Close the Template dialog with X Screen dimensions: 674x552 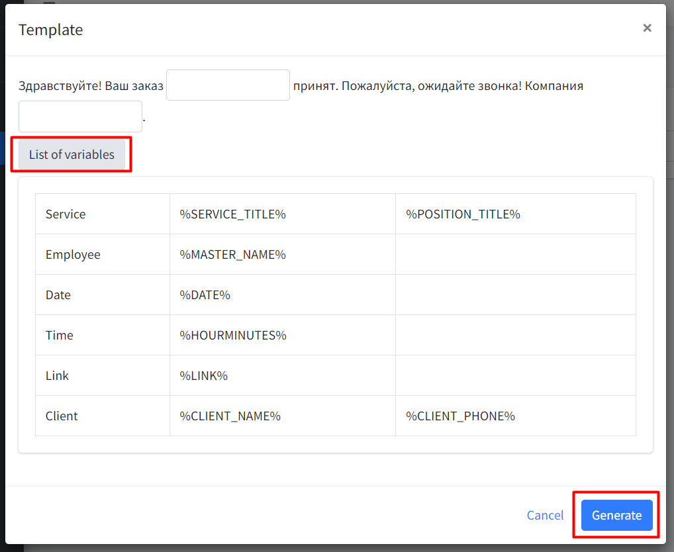[647, 28]
